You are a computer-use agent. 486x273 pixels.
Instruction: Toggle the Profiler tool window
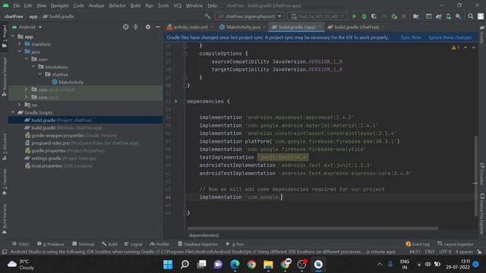pos(159,244)
